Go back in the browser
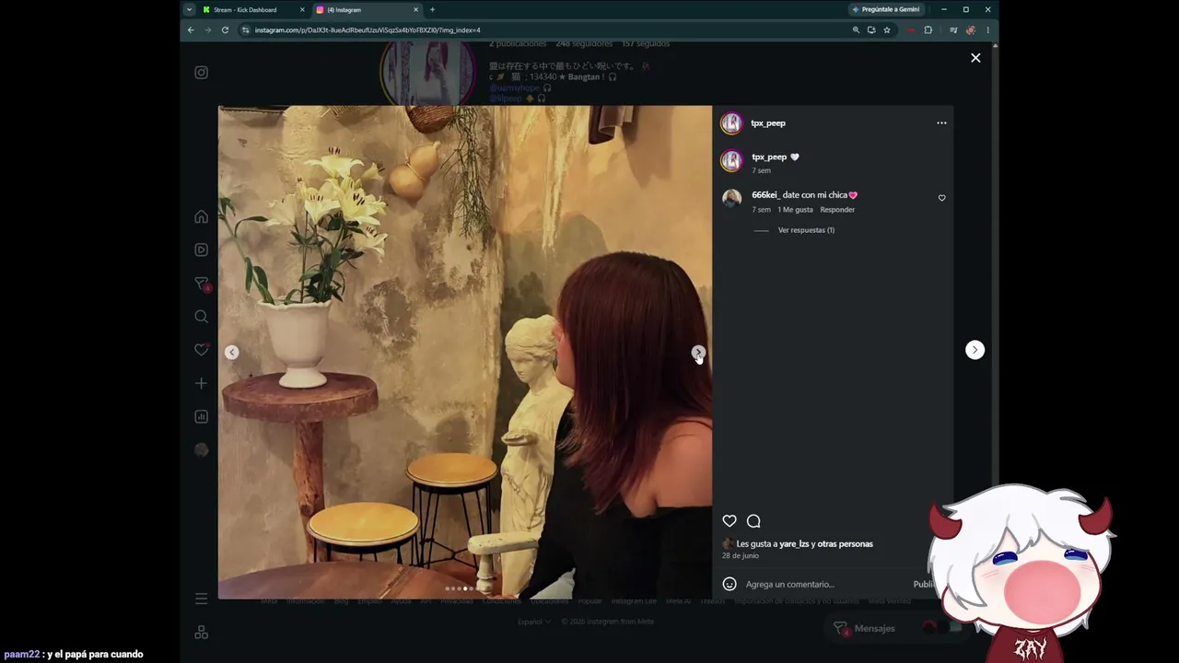Image resolution: width=1179 pixels, height=663 pixels. pos(191,30)
